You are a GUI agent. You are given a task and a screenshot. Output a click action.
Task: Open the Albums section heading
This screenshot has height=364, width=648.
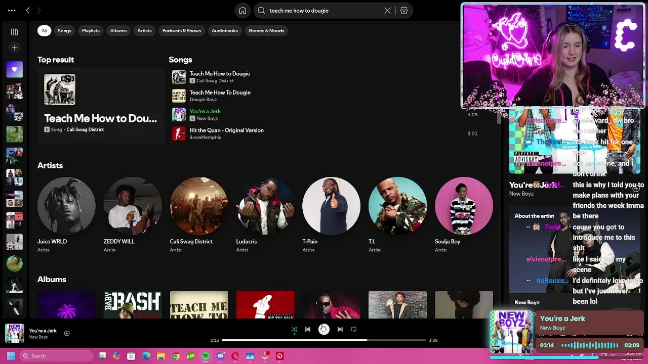(x=52, y=279)
